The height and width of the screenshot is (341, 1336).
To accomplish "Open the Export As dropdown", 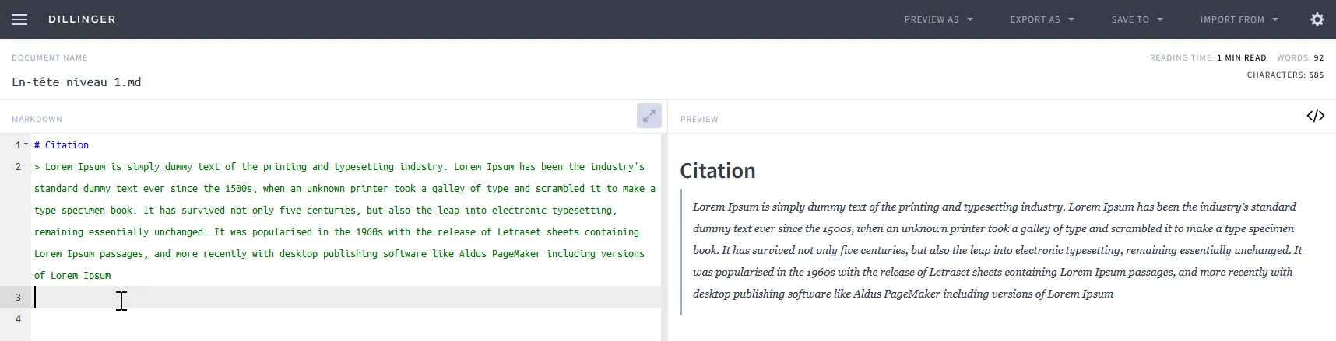I will [1042, 19].
